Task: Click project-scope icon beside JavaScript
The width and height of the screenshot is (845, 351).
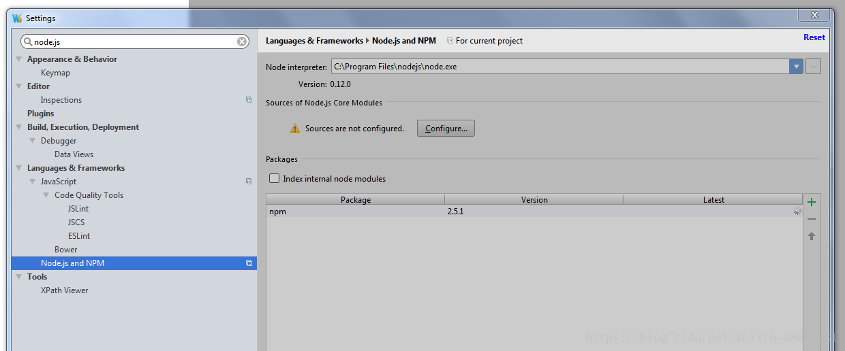Action: point(249,182)
